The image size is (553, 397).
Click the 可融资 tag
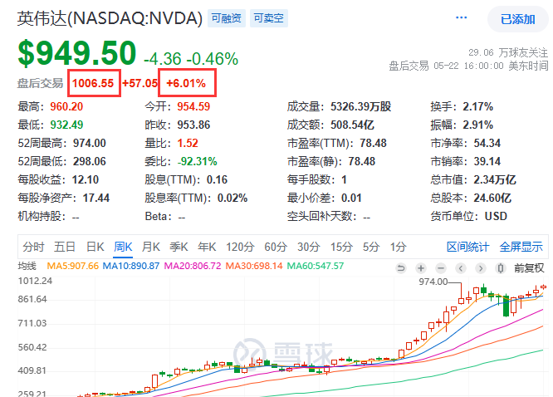(227, 18)
